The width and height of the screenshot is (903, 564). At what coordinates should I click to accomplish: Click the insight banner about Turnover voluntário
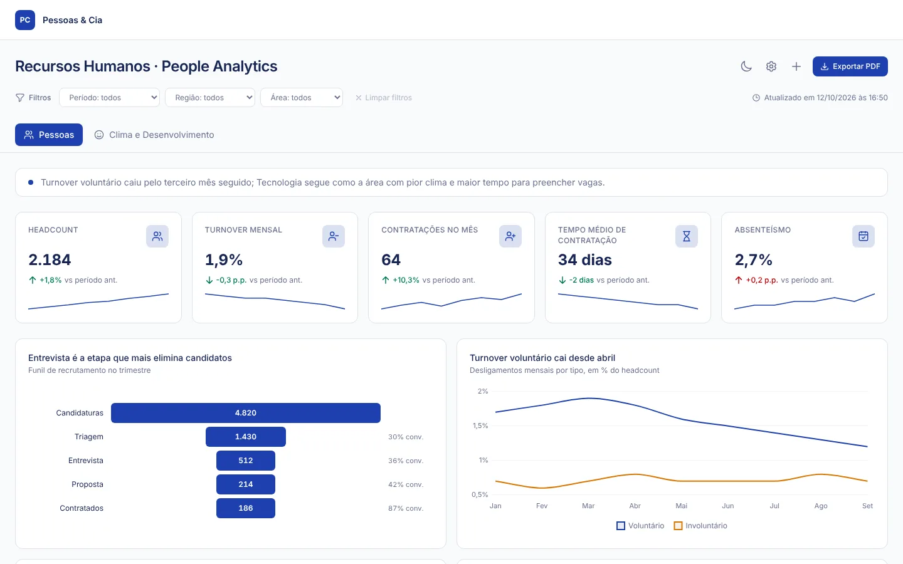tap(451, 182)
